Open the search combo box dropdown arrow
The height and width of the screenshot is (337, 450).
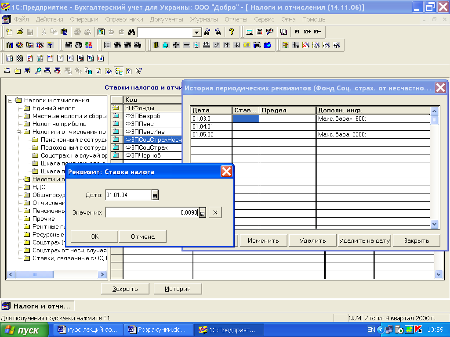pos(196,32)
